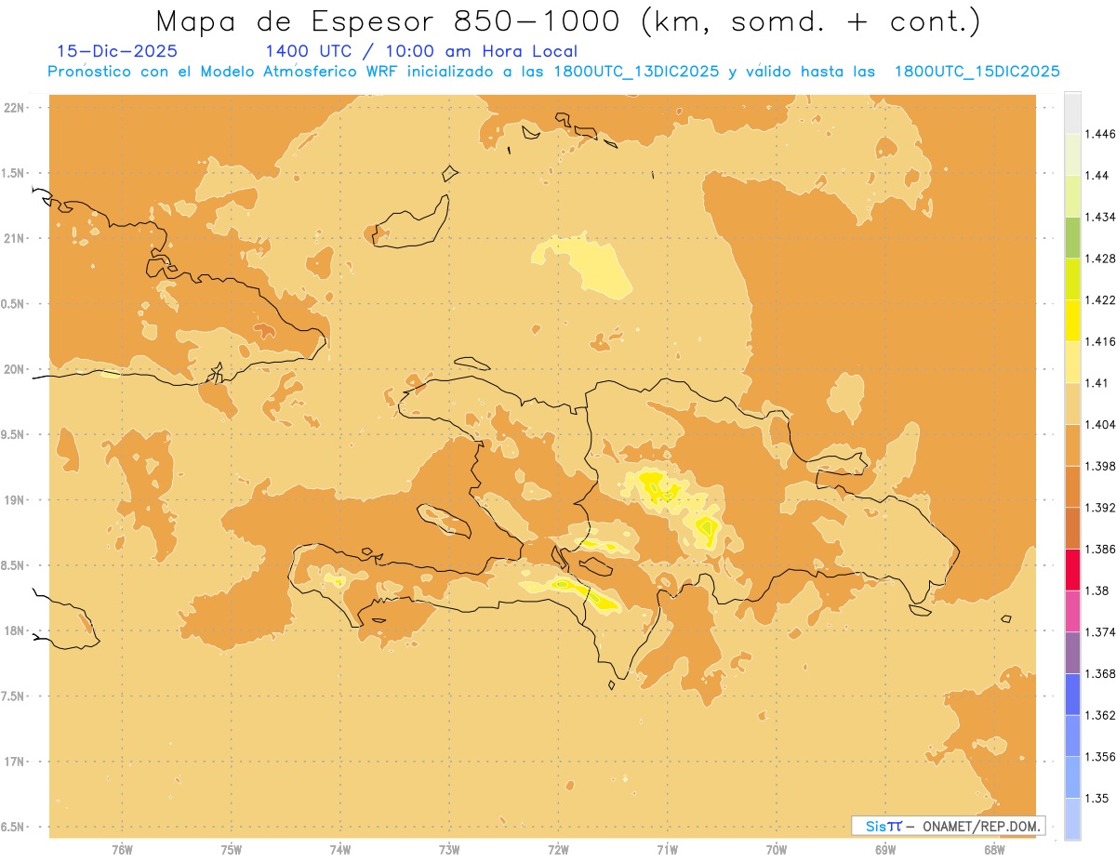Click the latitude label "8.5N"
Screen dimensions: 1116x862
[13, 565]
